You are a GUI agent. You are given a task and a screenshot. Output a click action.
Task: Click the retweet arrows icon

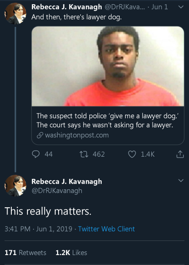click(84, 154)
